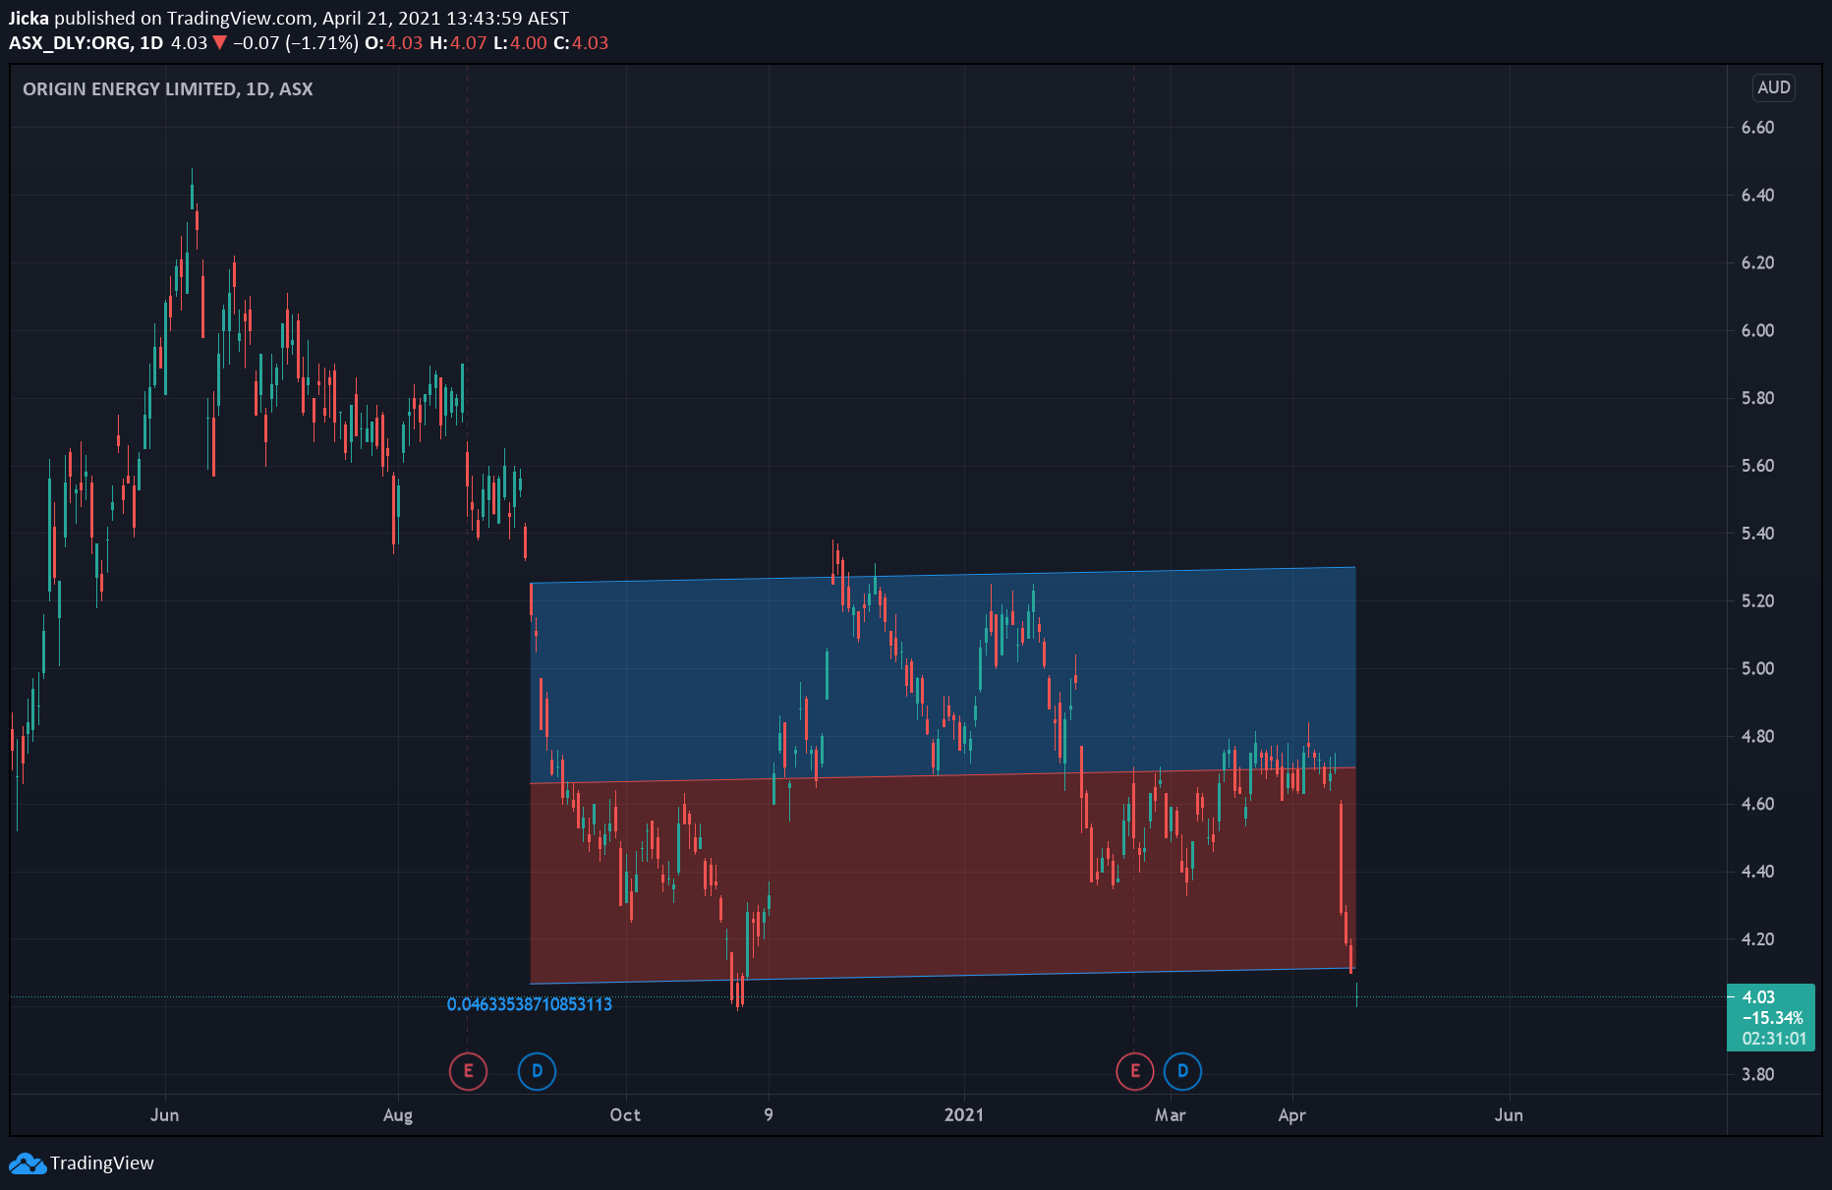Click the dividend marker at March
This screenshot has height=1190, width=1832.
coord(1182,1071)
